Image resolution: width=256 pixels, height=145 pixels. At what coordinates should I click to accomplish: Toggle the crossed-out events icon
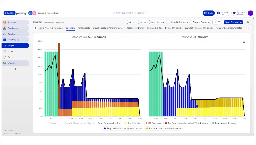coord(140,22)
